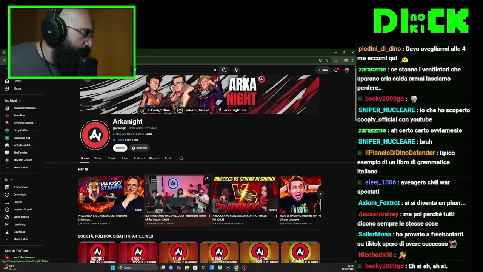Open the Chrome profile avatar

(346, 60)
